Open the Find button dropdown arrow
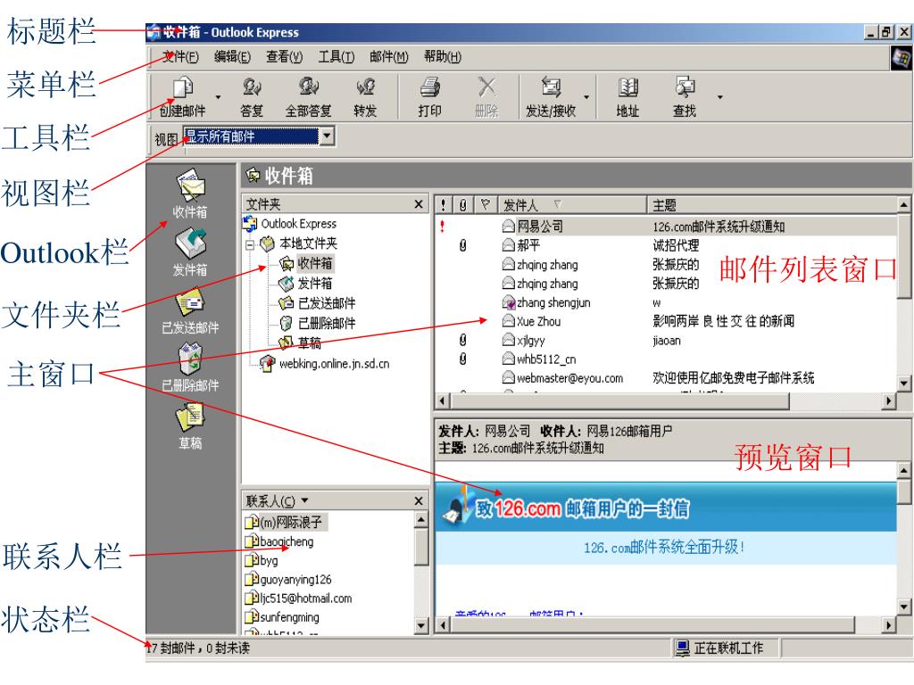This screenshot has width=914, height=685. click(x=720, y=97)
